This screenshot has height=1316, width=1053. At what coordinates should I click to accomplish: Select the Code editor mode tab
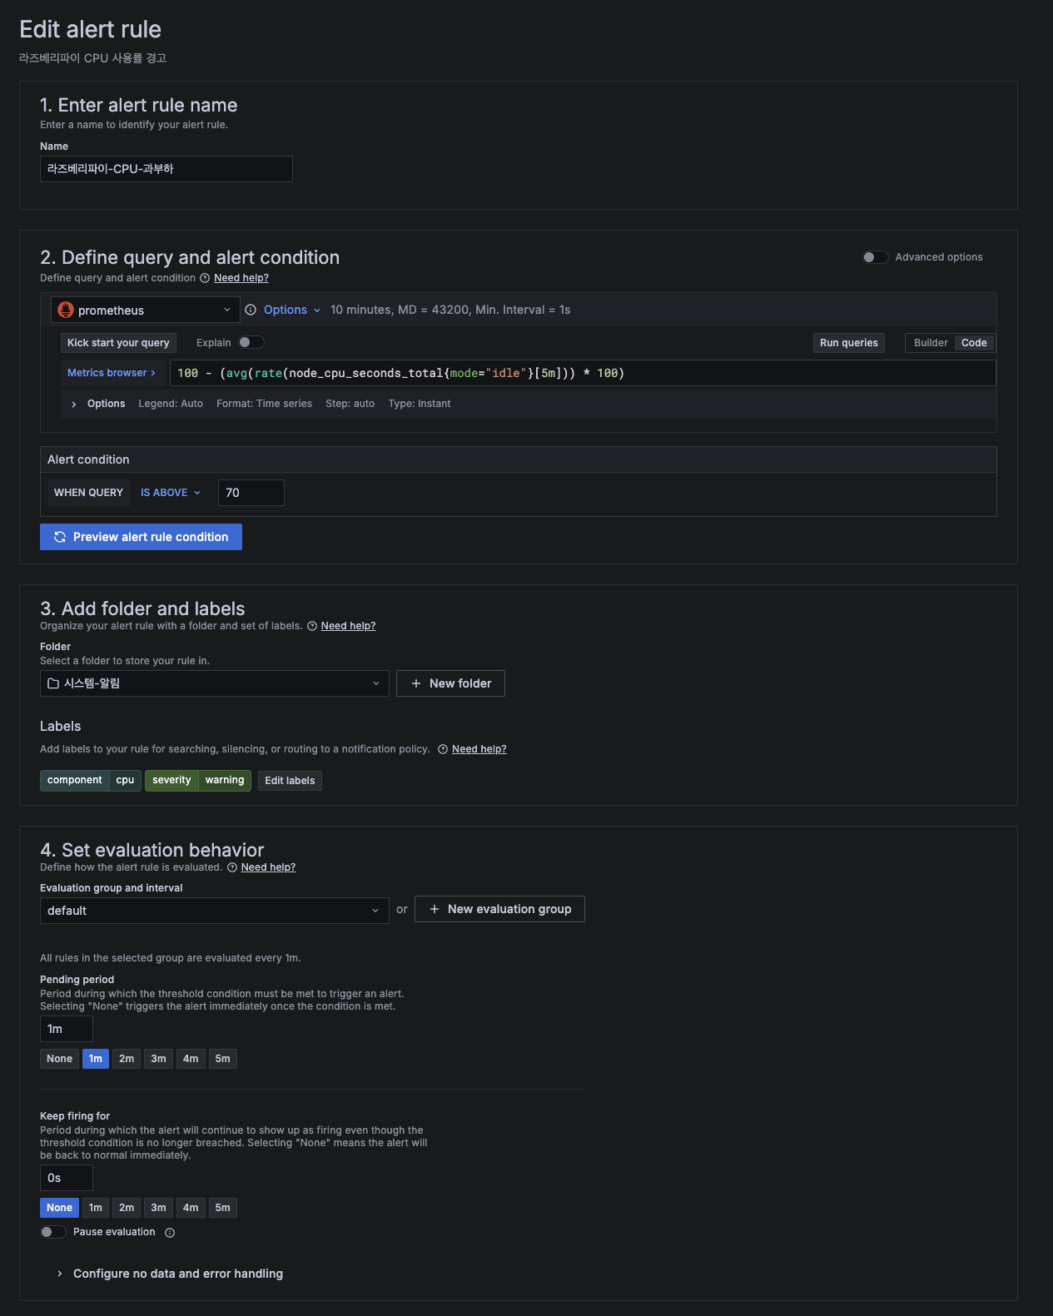point(974,343)
